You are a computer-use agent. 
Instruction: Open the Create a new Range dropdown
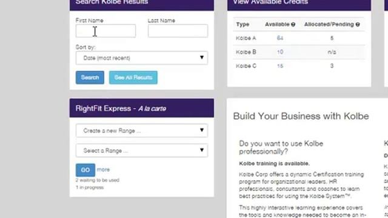(x=142, y=131)
